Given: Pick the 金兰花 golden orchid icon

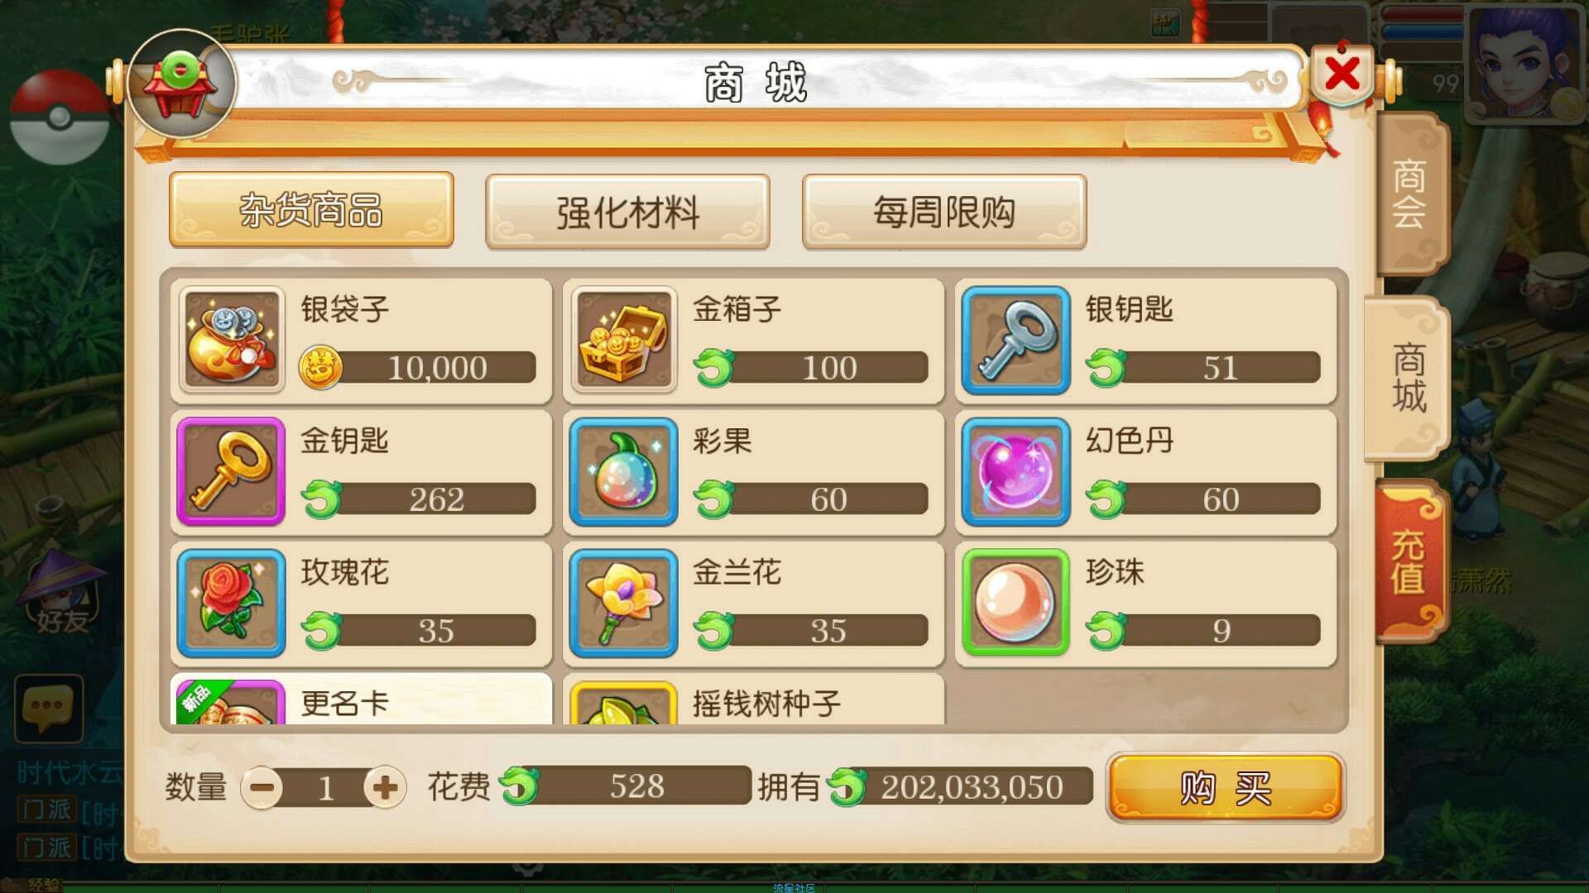Looking at the screenshot, I should 624,603.
